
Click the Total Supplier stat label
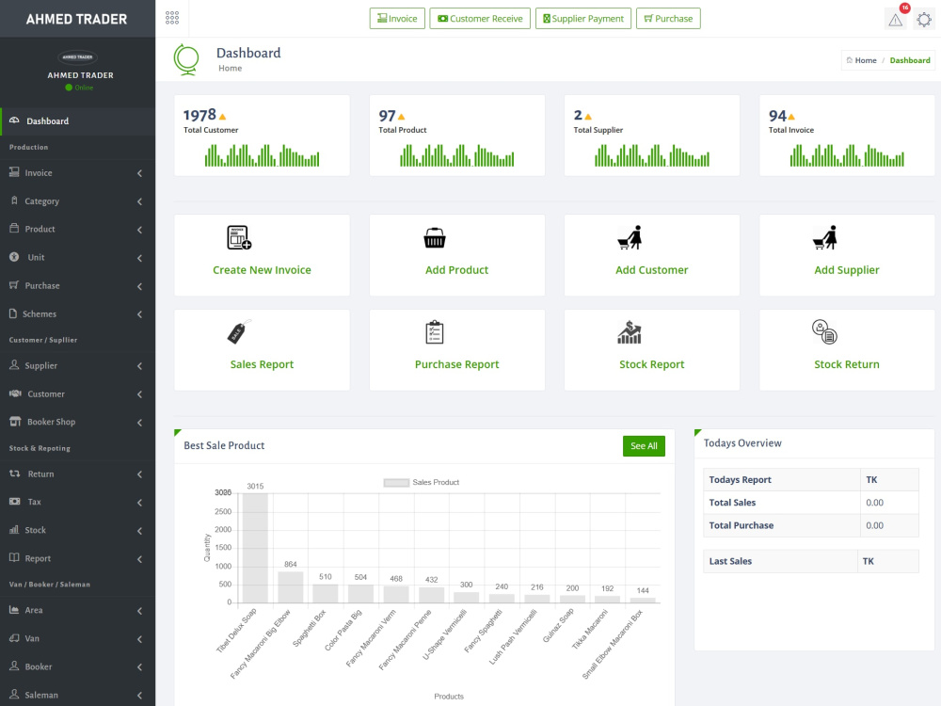click(x=598, y=130)
